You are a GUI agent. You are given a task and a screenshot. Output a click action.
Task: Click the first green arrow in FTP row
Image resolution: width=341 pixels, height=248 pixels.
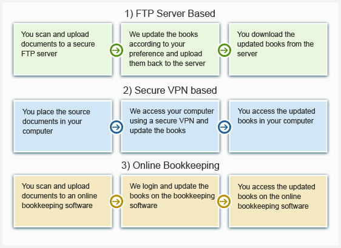116,50
